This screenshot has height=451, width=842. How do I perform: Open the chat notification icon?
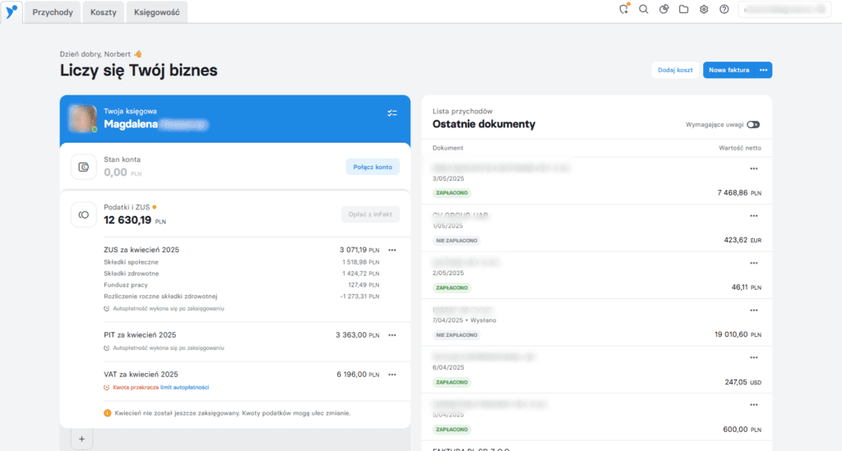point(624,10)
